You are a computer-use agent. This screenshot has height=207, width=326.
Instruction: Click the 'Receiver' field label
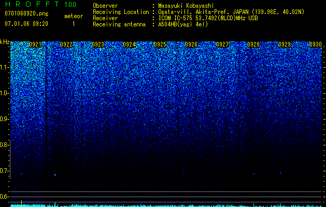105,18
